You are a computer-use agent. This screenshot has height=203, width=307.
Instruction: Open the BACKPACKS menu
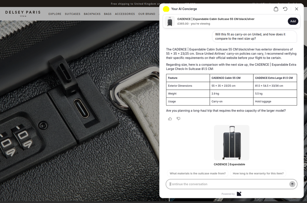(x=92, y=14)
